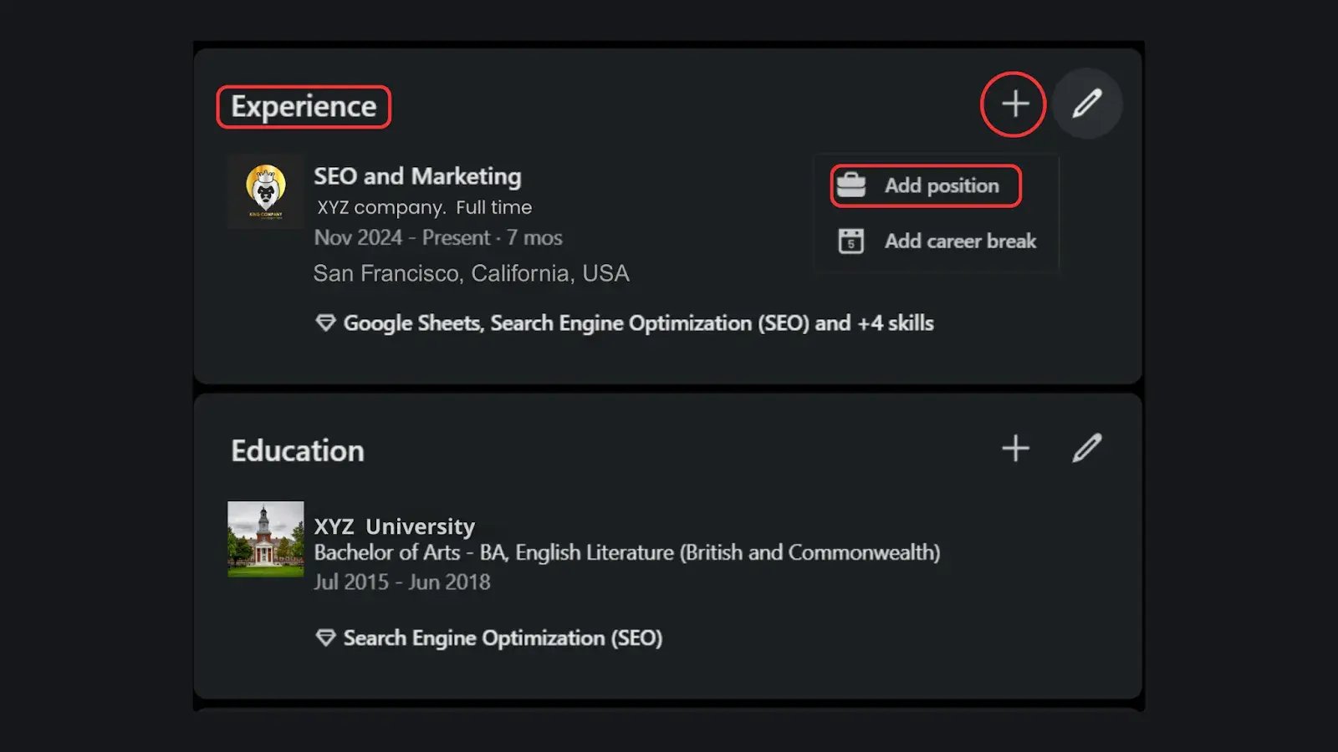Click the diamond skills icon under XYZ University

[x=325, y=638]
